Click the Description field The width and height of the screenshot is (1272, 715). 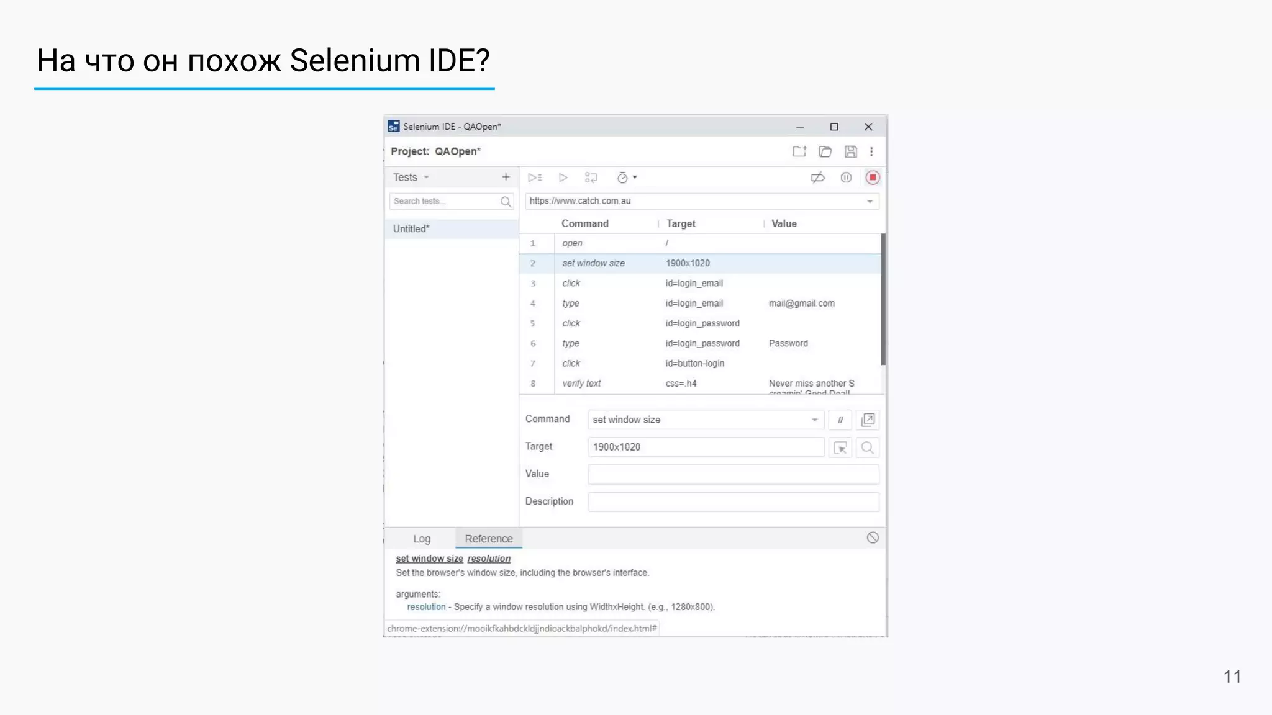(734, 502)
